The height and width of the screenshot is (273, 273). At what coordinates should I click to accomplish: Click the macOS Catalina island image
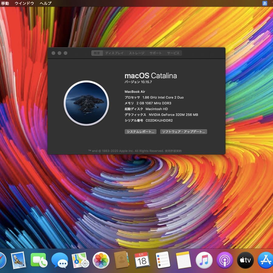point(86,103)
